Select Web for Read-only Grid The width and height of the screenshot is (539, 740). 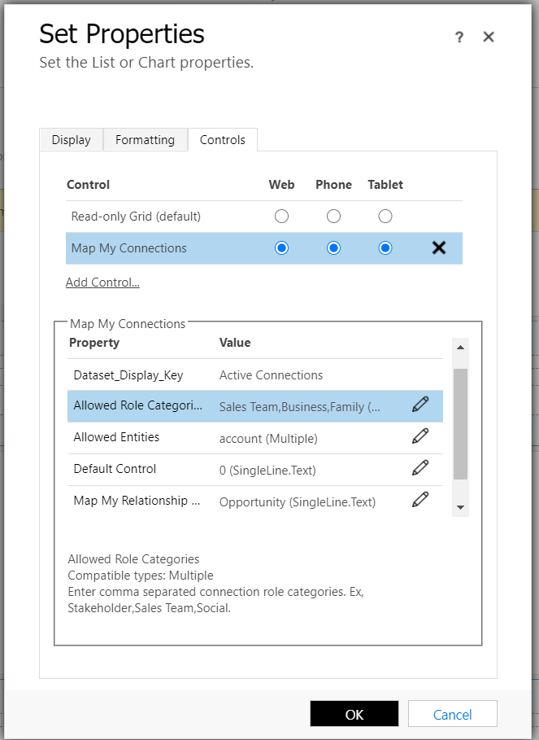[x=282, y=217]
